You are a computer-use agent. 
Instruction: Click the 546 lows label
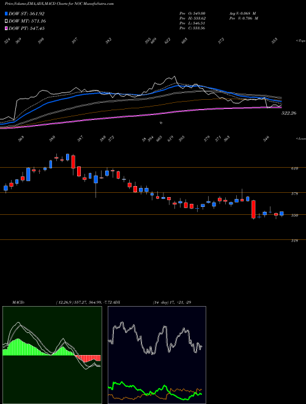(266, 138)
